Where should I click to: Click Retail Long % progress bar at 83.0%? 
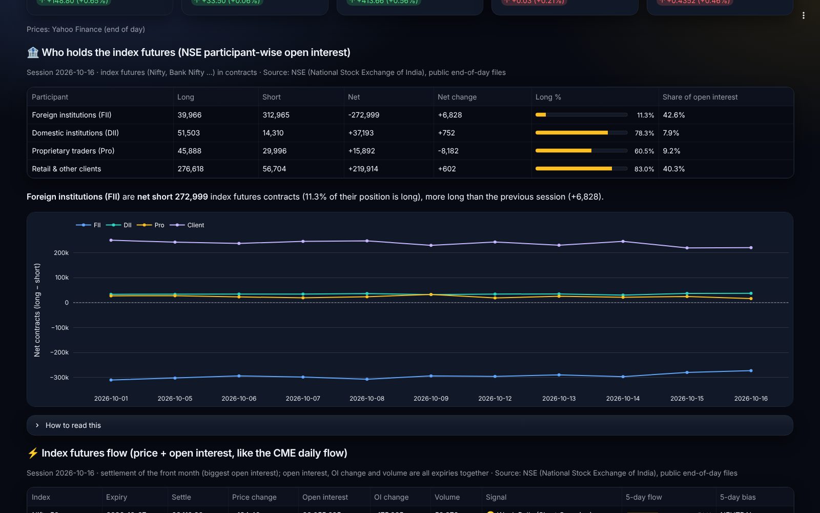click(581, 169)
